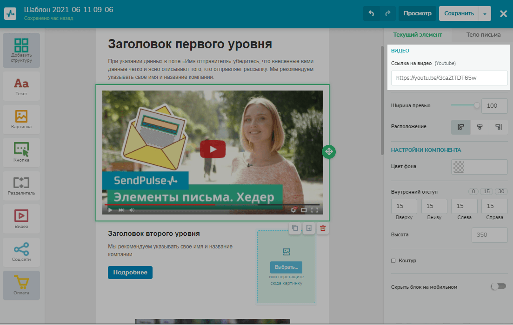Pick the Соц.сети sharing element

21,252
